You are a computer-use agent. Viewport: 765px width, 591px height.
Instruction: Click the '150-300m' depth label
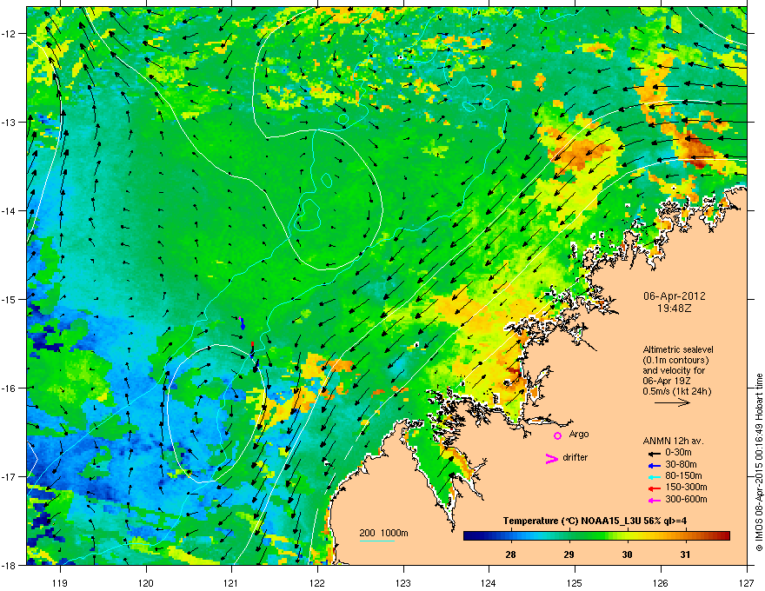(686, 487)
